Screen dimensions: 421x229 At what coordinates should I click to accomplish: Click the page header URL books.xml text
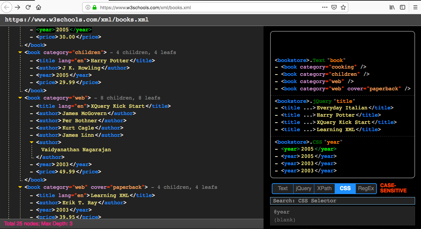click(x=77, y=20)
